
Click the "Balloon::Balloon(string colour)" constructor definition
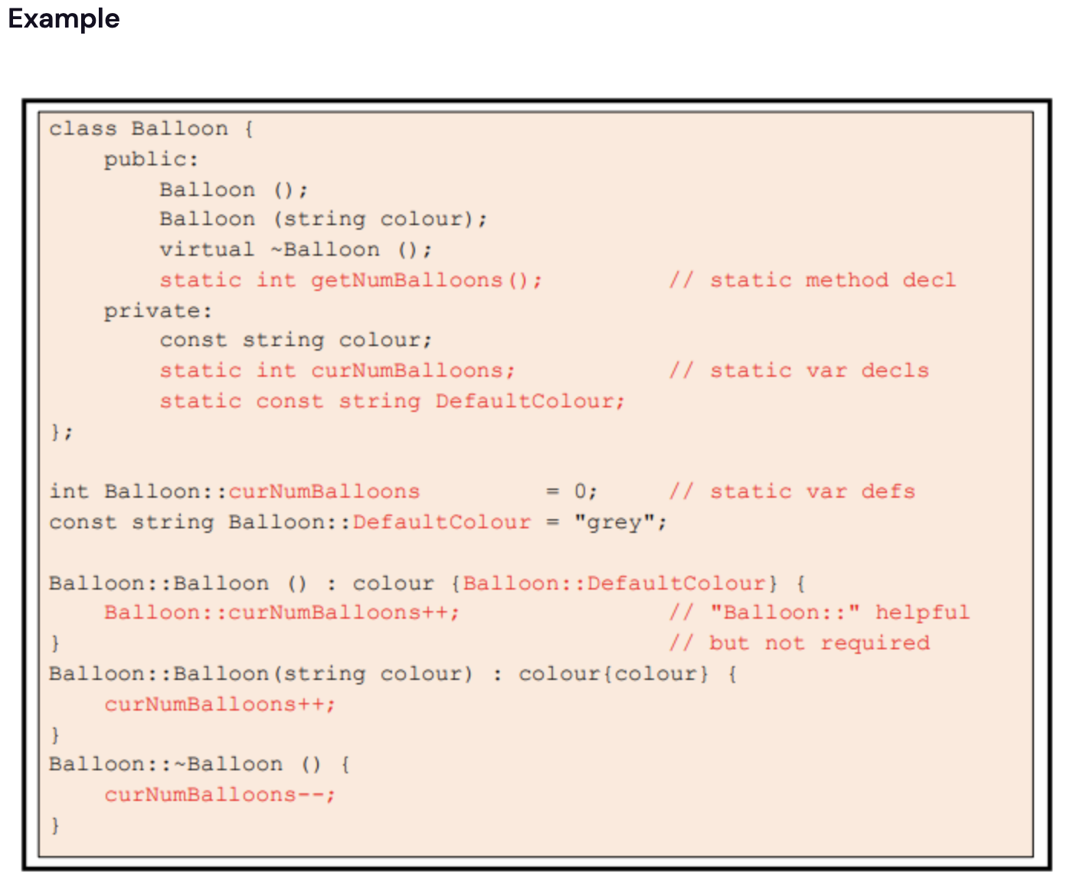pos(261,674)
